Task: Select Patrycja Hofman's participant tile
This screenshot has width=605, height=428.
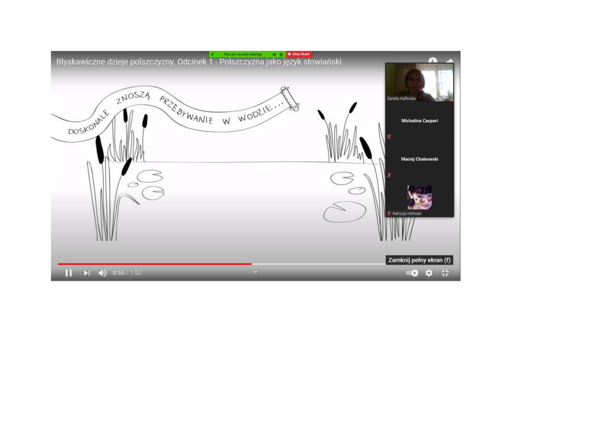Action: tap(419, 197)
